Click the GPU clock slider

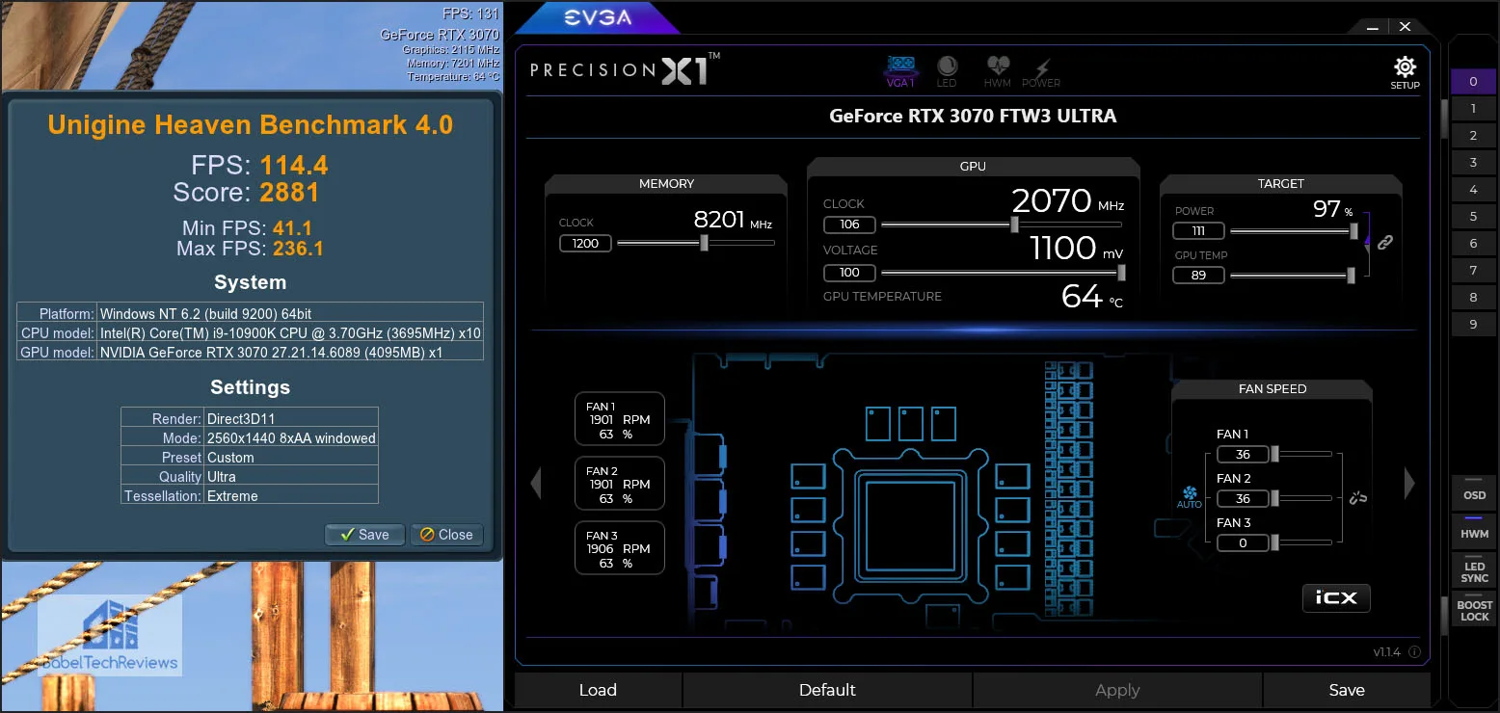[1003, 224]
